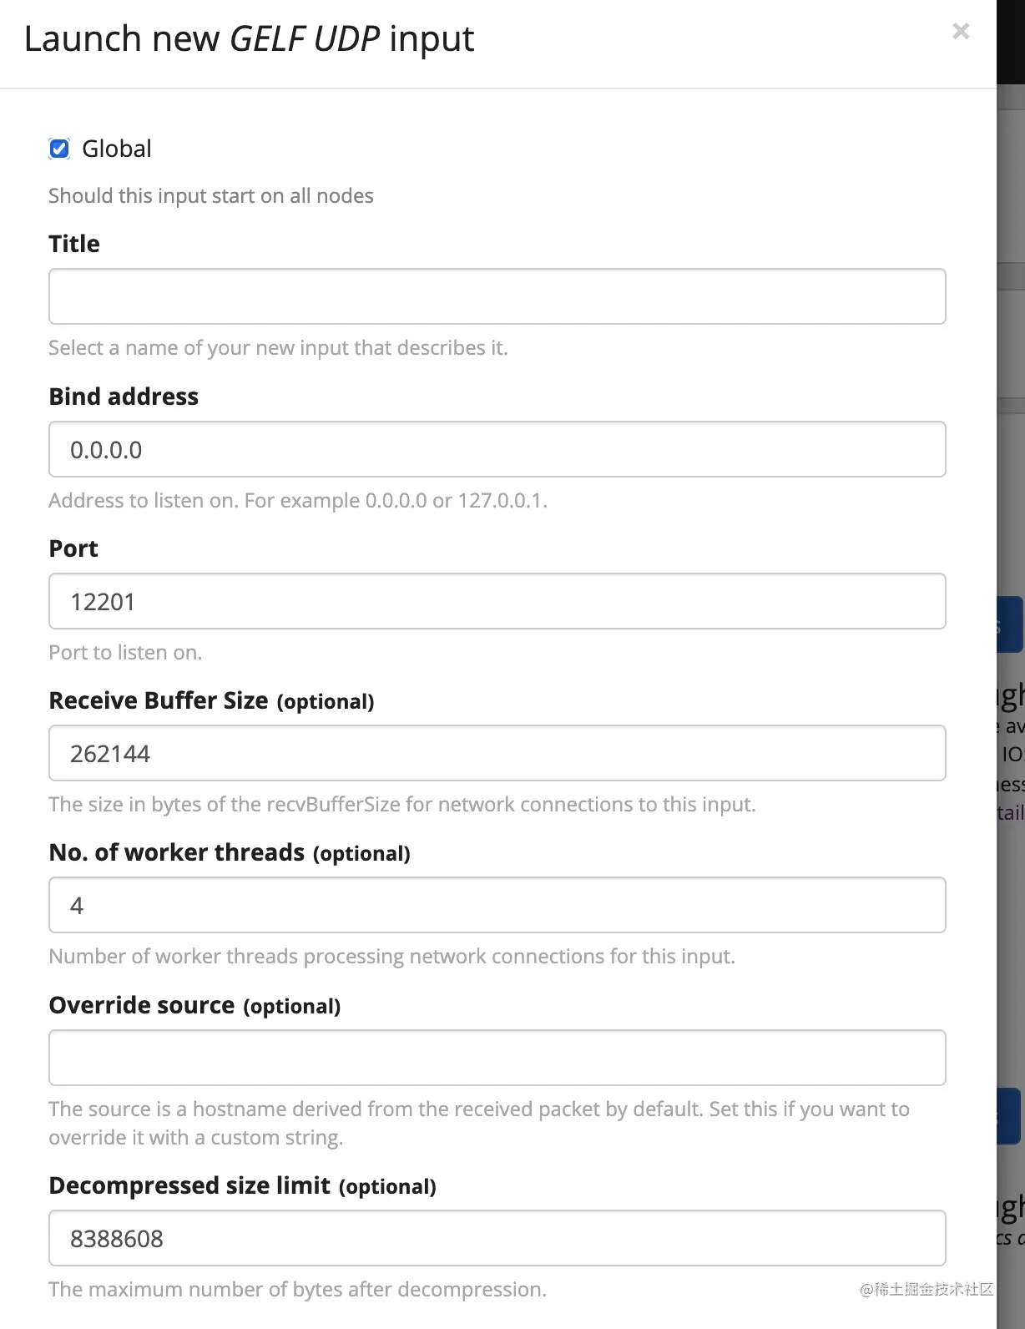Select the Port input showing 12201
The height and width of the screenshot is (1329, 1025).
click(497, 601)
